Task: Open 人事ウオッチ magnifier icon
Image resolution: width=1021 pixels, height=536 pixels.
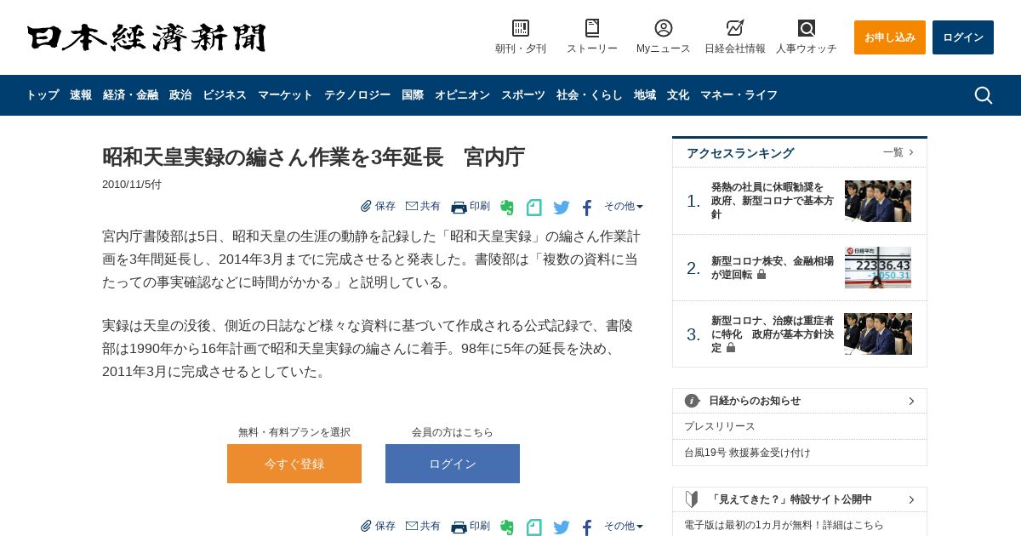Action: coord(807,28)
